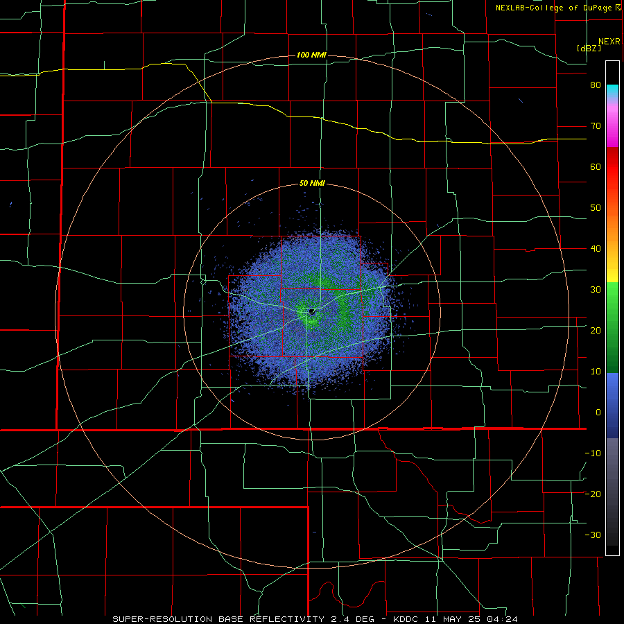Click the 80 value on the dBZ scale

(x=596, y=85)
